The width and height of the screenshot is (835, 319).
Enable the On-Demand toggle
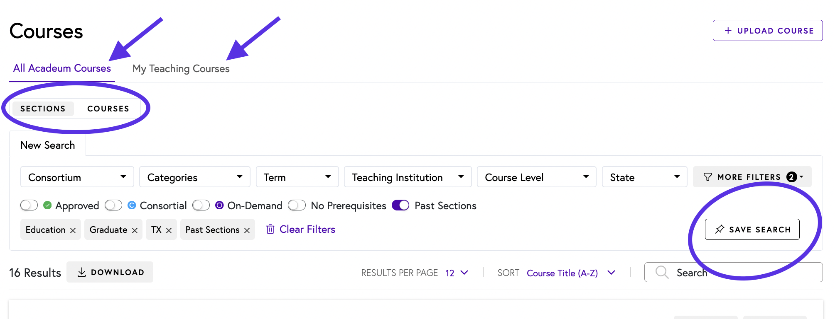pos(201,205)
